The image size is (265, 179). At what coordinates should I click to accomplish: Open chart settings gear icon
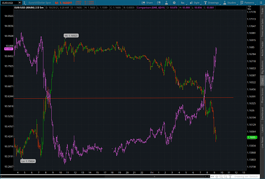174,3
